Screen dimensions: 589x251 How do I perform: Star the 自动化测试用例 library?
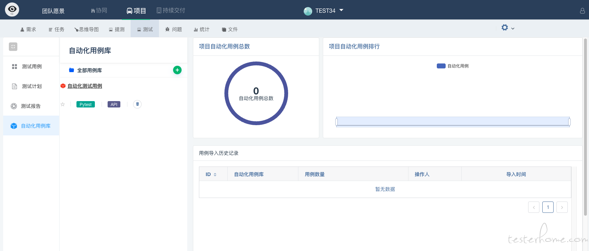point(63,104)
